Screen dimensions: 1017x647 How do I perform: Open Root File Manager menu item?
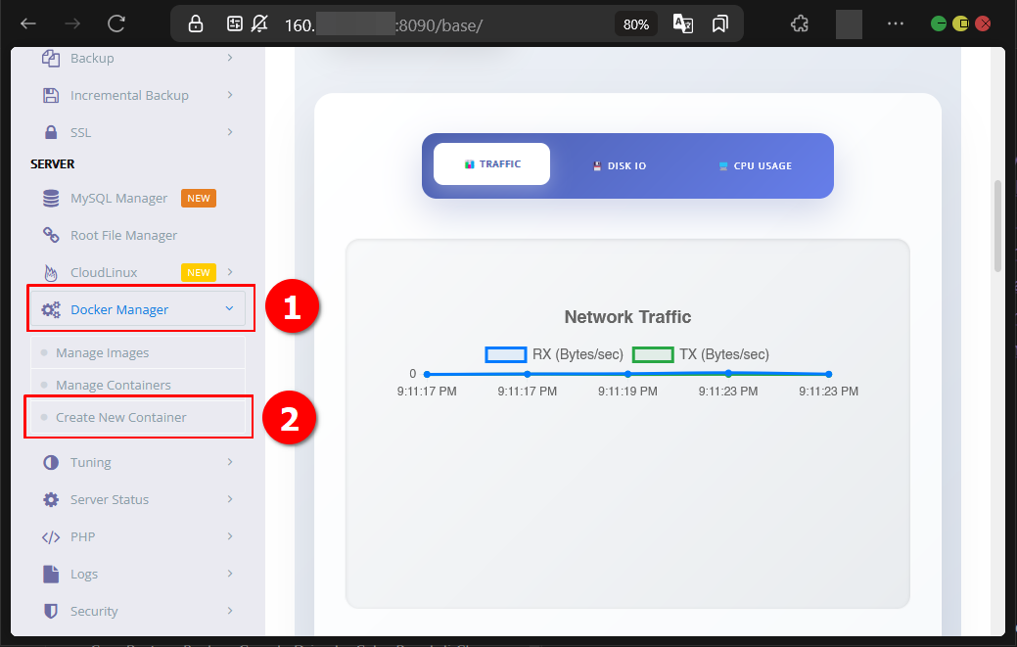pos(123,235)
